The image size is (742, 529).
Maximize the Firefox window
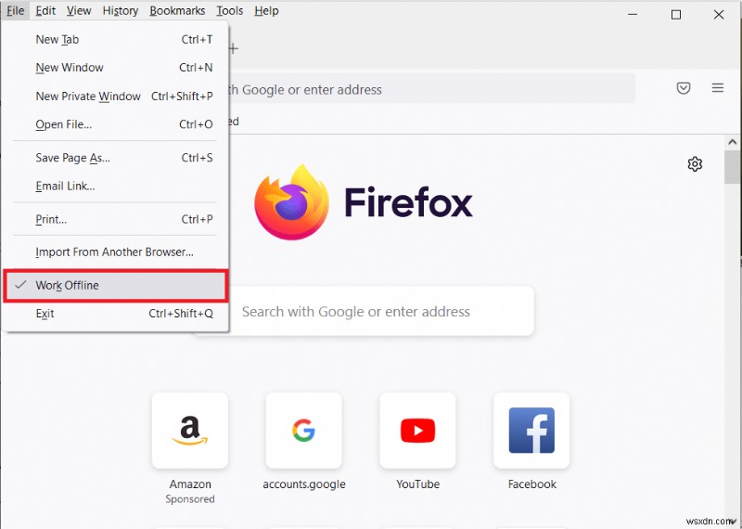click(676, 14)
